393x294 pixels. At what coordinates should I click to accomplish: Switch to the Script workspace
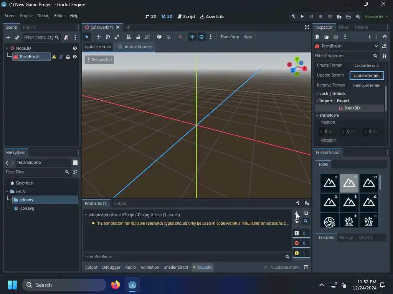point(186,16)
